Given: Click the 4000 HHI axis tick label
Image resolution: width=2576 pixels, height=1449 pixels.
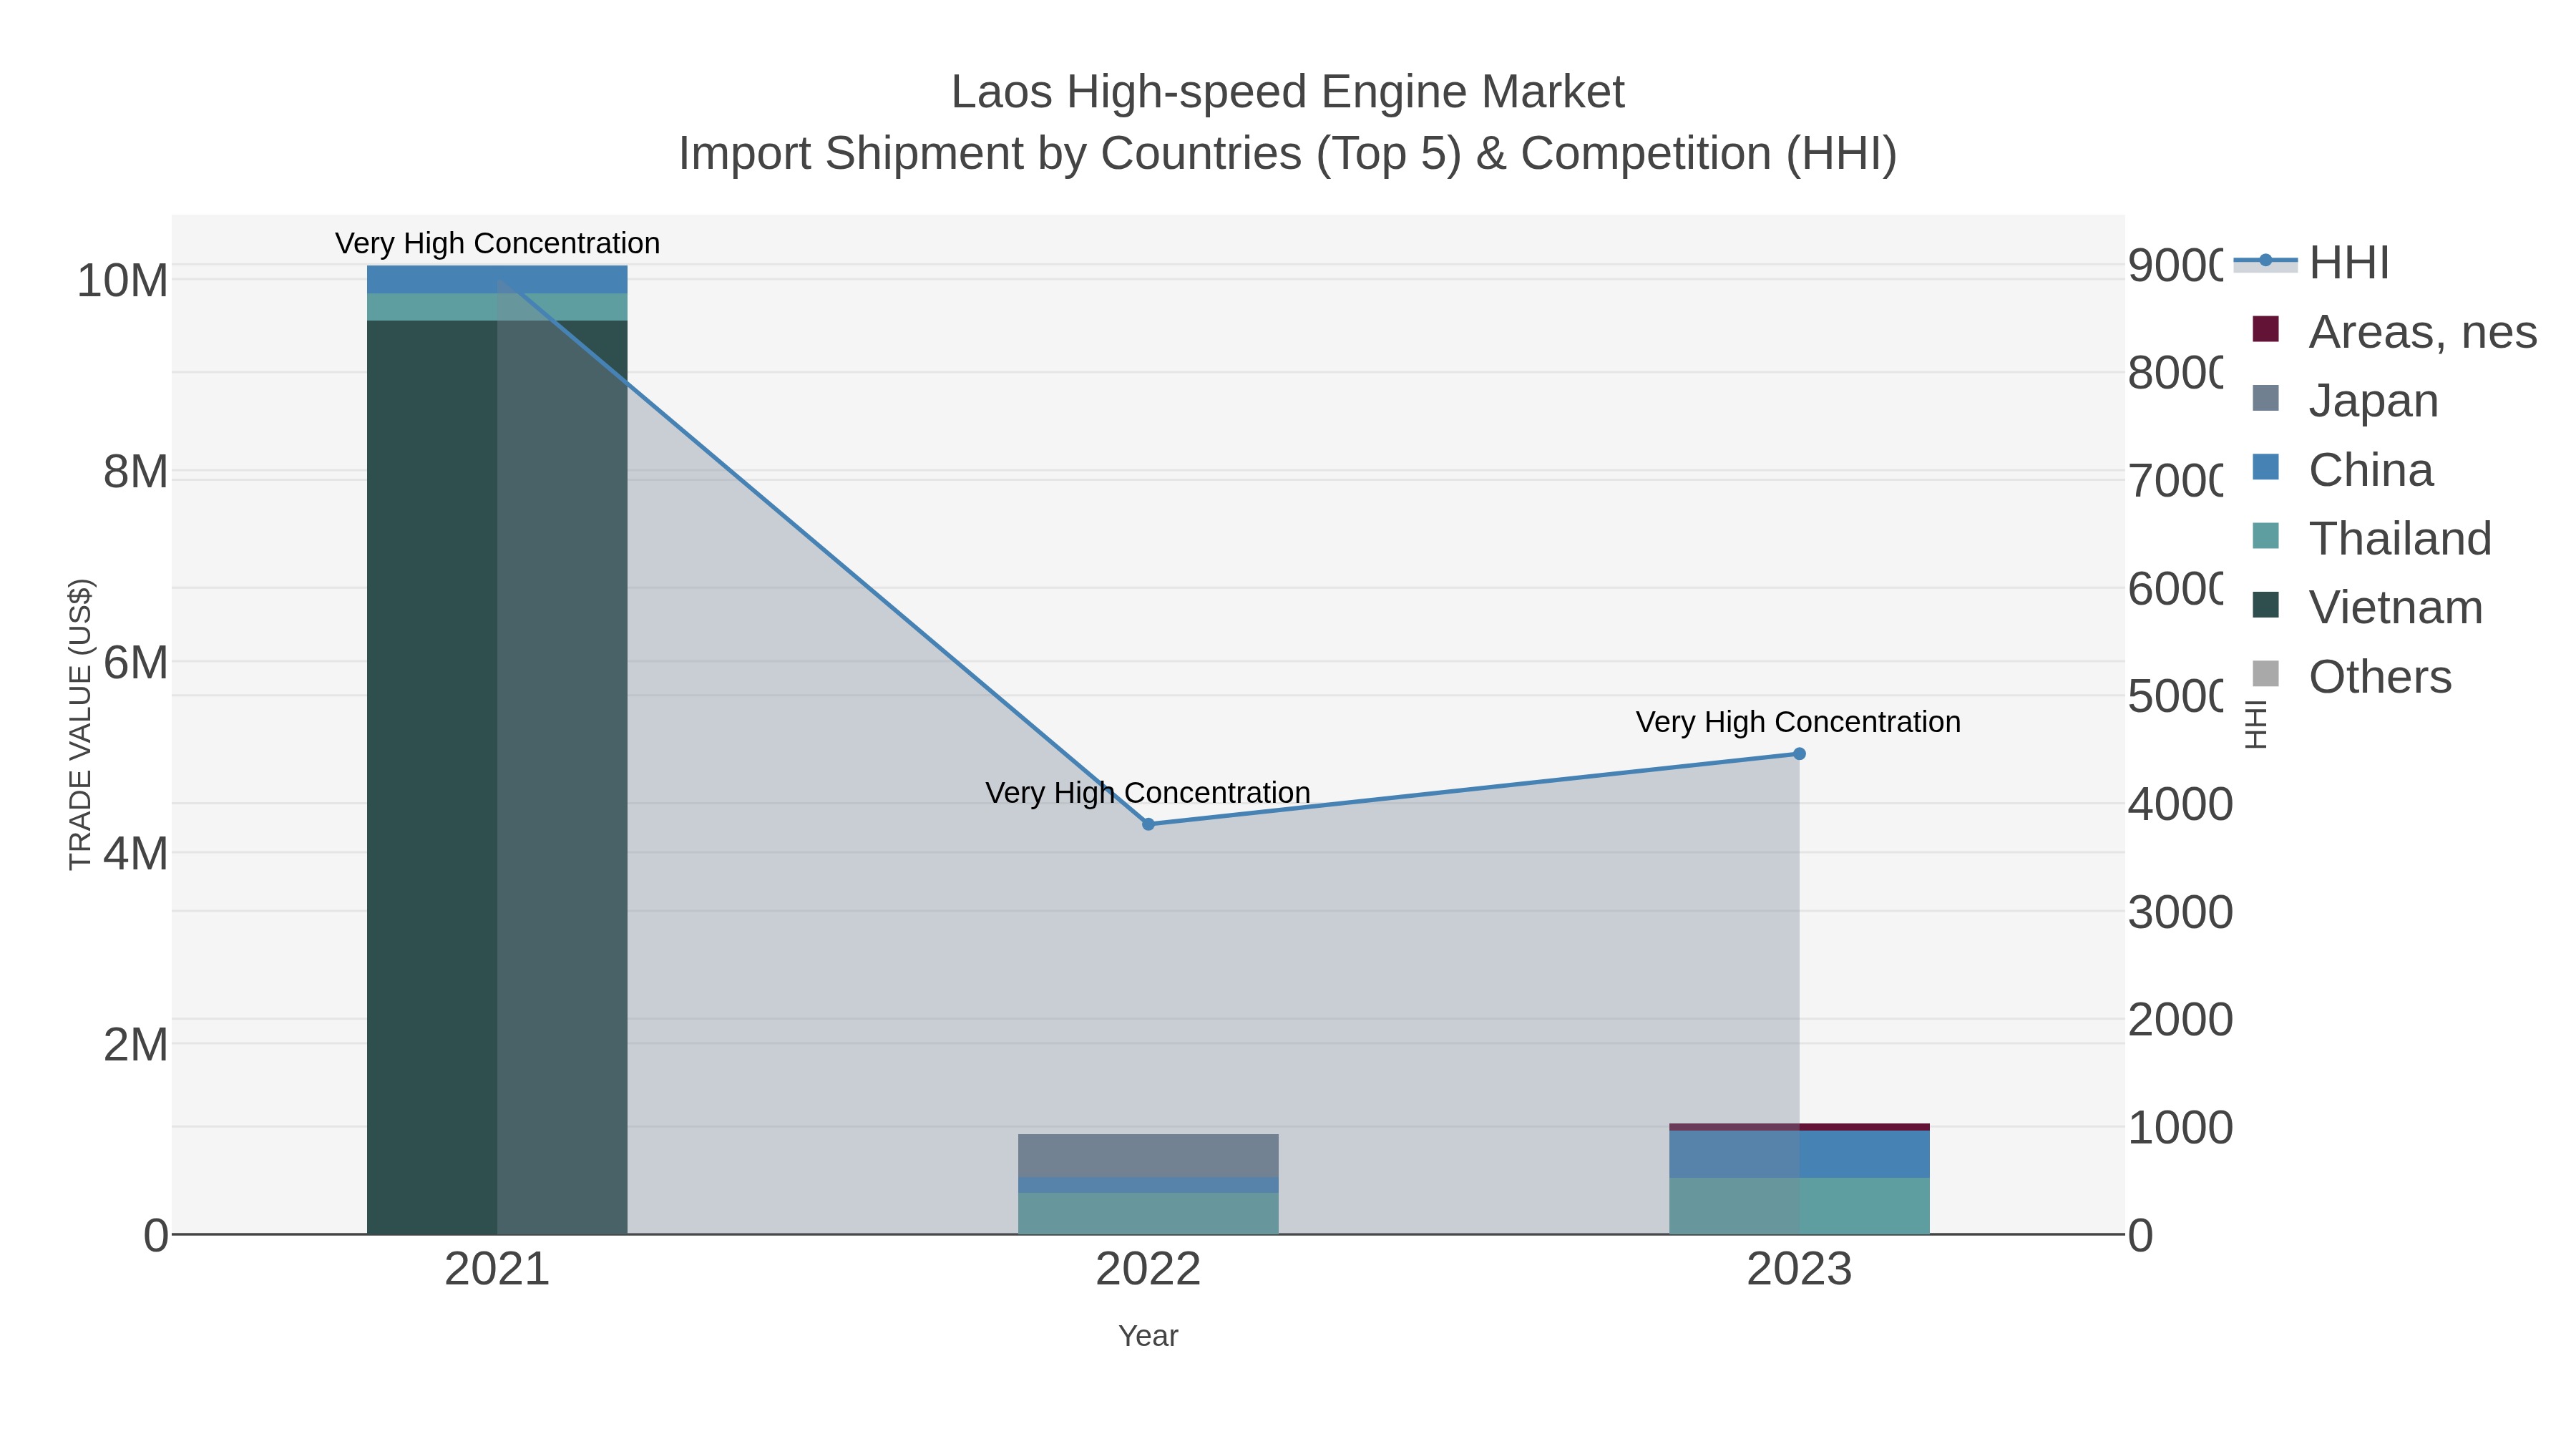Looking at the screenshot, I should 2180,804.
